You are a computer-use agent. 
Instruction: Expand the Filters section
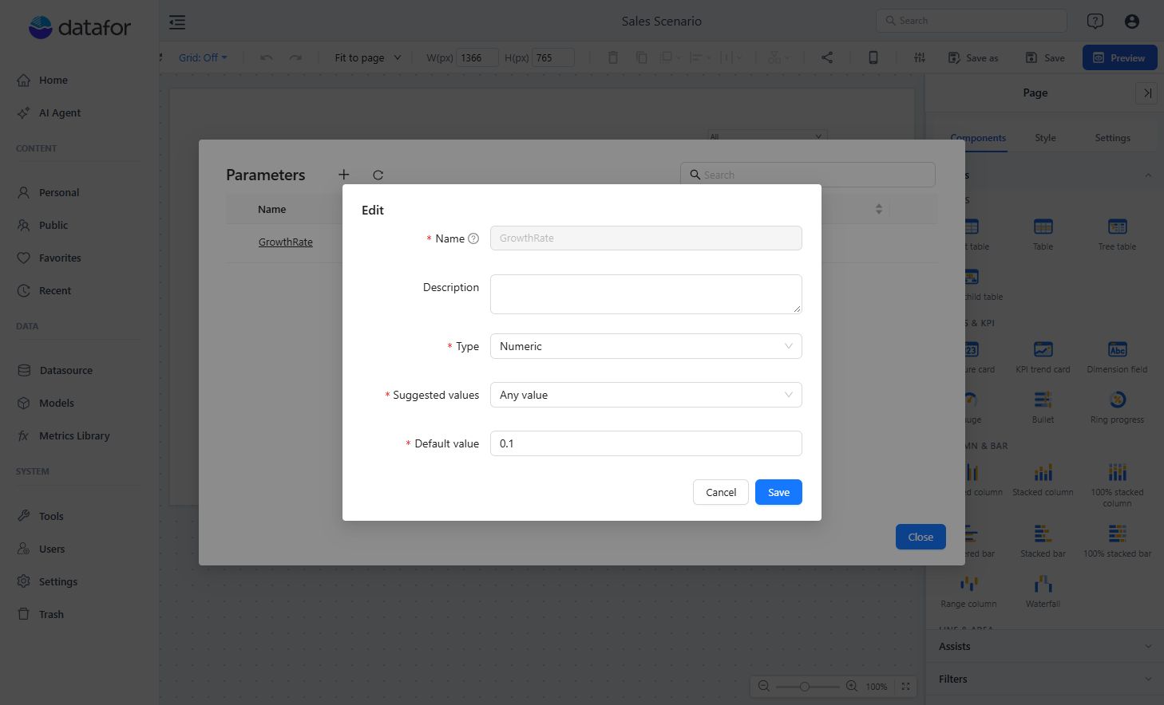pyautogui.click(x=1044, y=679)
